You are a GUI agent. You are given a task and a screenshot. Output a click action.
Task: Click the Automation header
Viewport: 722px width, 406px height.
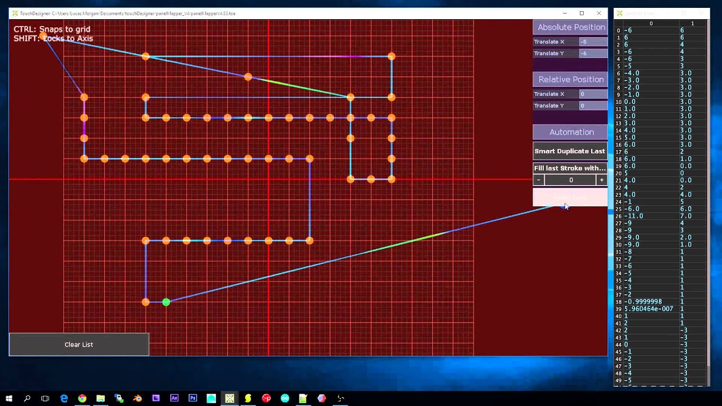pyautogui.click(x=570, y=132)
